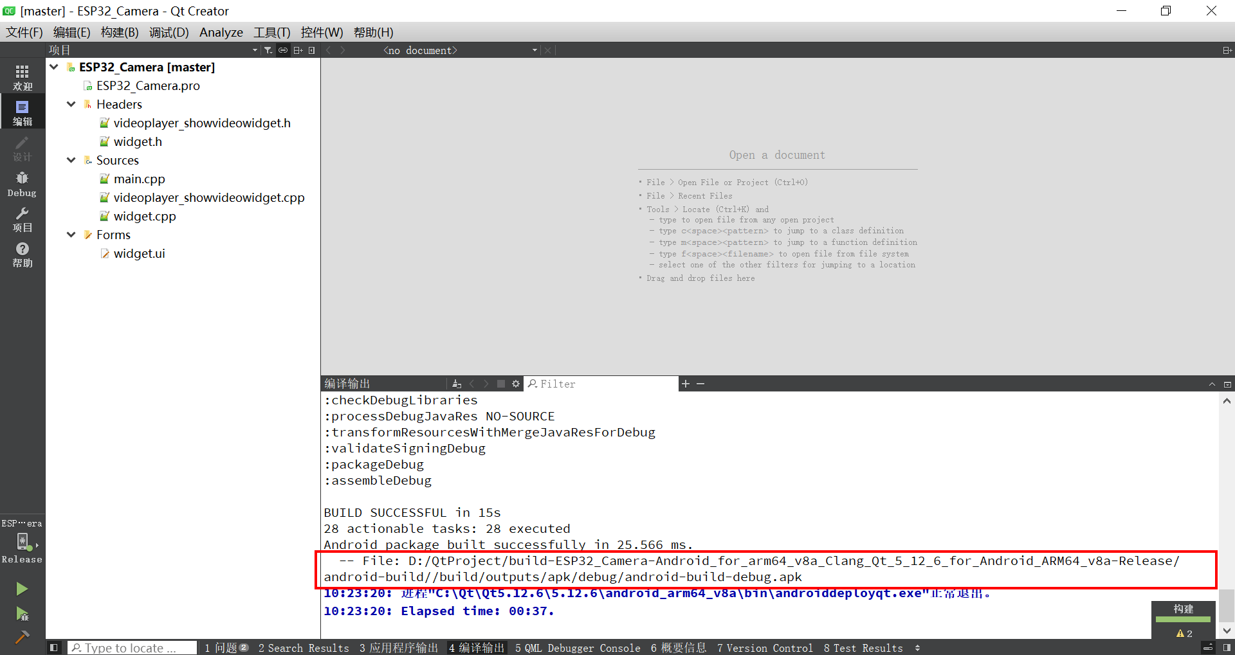Collapse the Sources folder
This screenshot has width=1235, height=655.
[71, 160]
